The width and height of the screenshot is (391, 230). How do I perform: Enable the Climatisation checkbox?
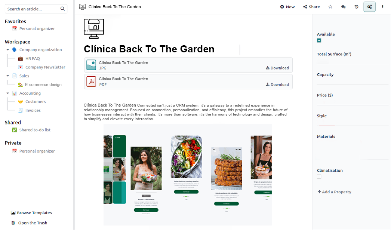click(x=319, y=177)
